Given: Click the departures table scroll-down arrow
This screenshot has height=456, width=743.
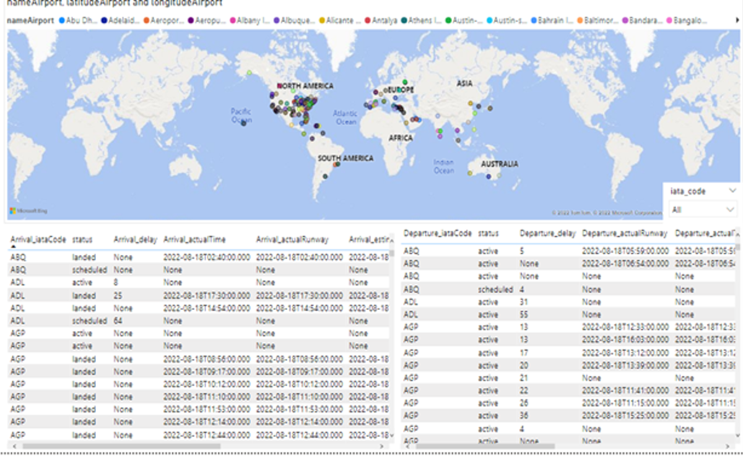Looking at the screenshot, I should tap(737, 437).
